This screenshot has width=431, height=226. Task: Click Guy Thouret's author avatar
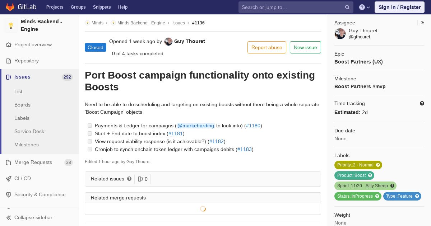point(168,42)
